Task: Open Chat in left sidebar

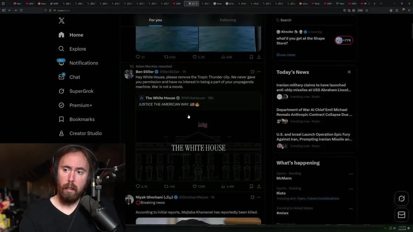Action: 69,77
